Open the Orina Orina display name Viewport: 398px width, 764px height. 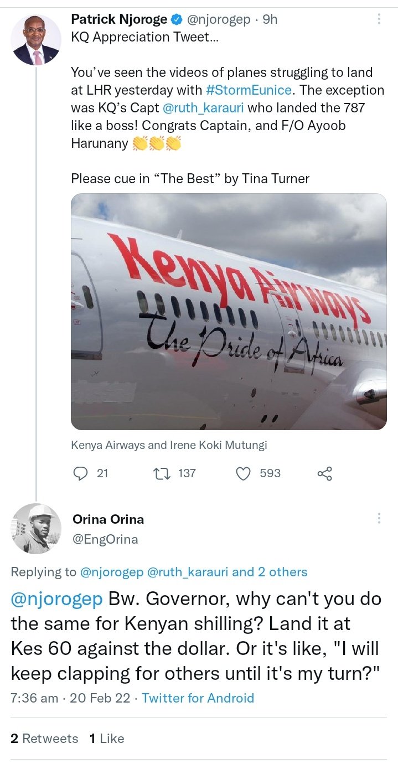click(x=108, y=519)
